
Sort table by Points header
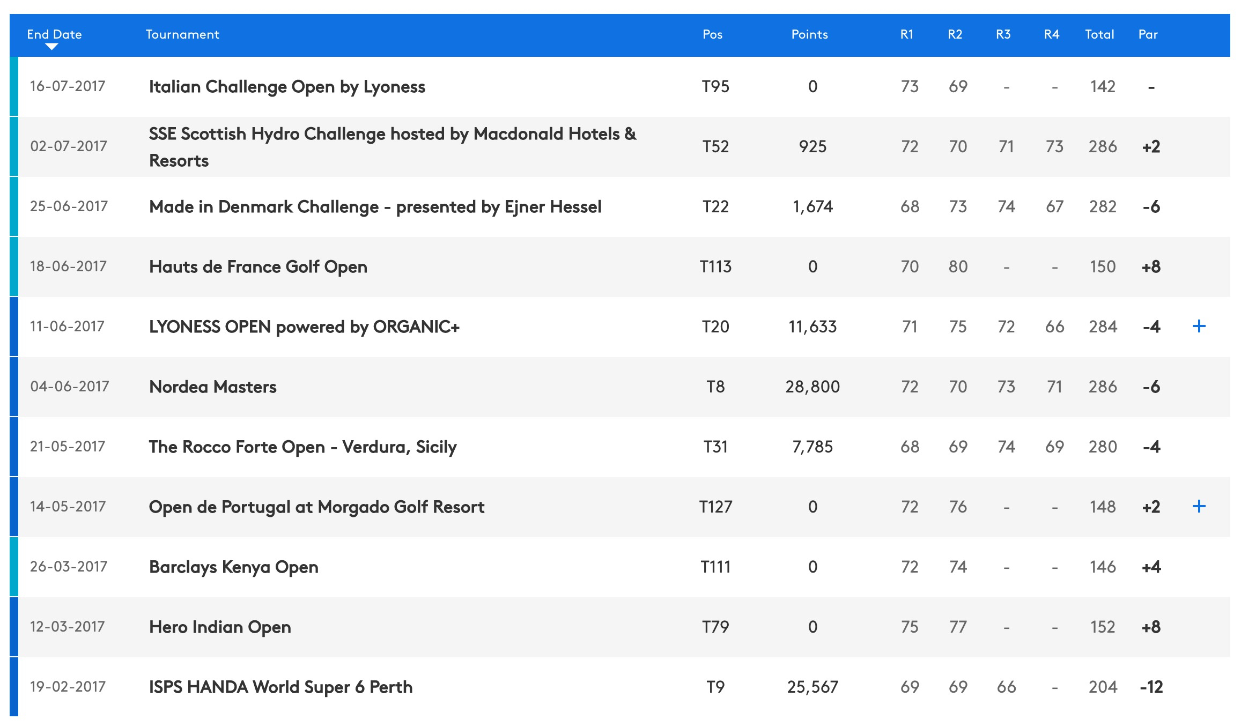pyautogui.click(x=809, y=34)
